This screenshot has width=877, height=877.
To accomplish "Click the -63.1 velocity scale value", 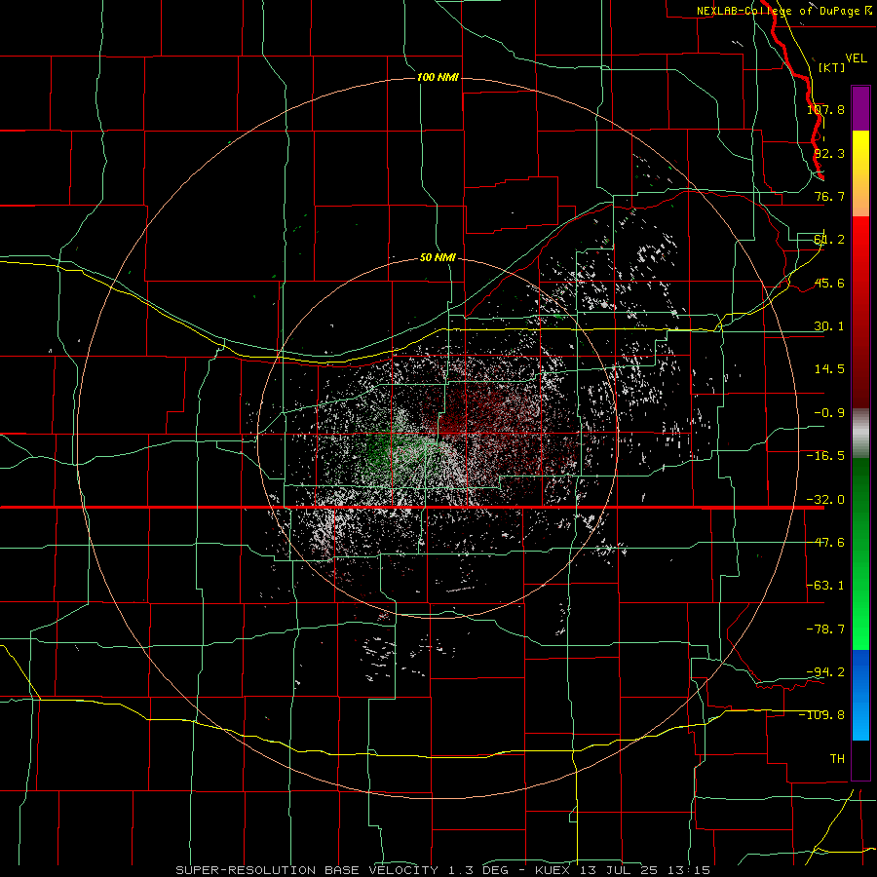I will point(825,586).
